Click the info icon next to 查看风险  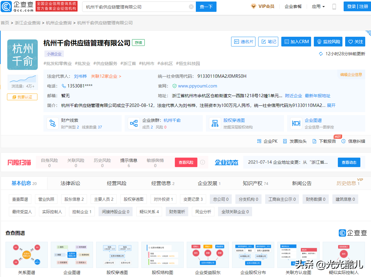pyautogui.click(x=203, y=162)
